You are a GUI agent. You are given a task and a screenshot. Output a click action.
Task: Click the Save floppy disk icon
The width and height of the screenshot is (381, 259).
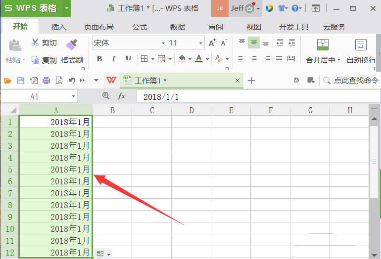click(21, 81)
